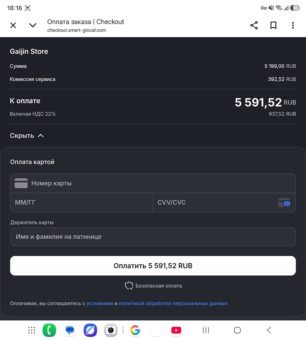
Task: Open политикой обработки персональных данных link
Action: coord(173,303)
